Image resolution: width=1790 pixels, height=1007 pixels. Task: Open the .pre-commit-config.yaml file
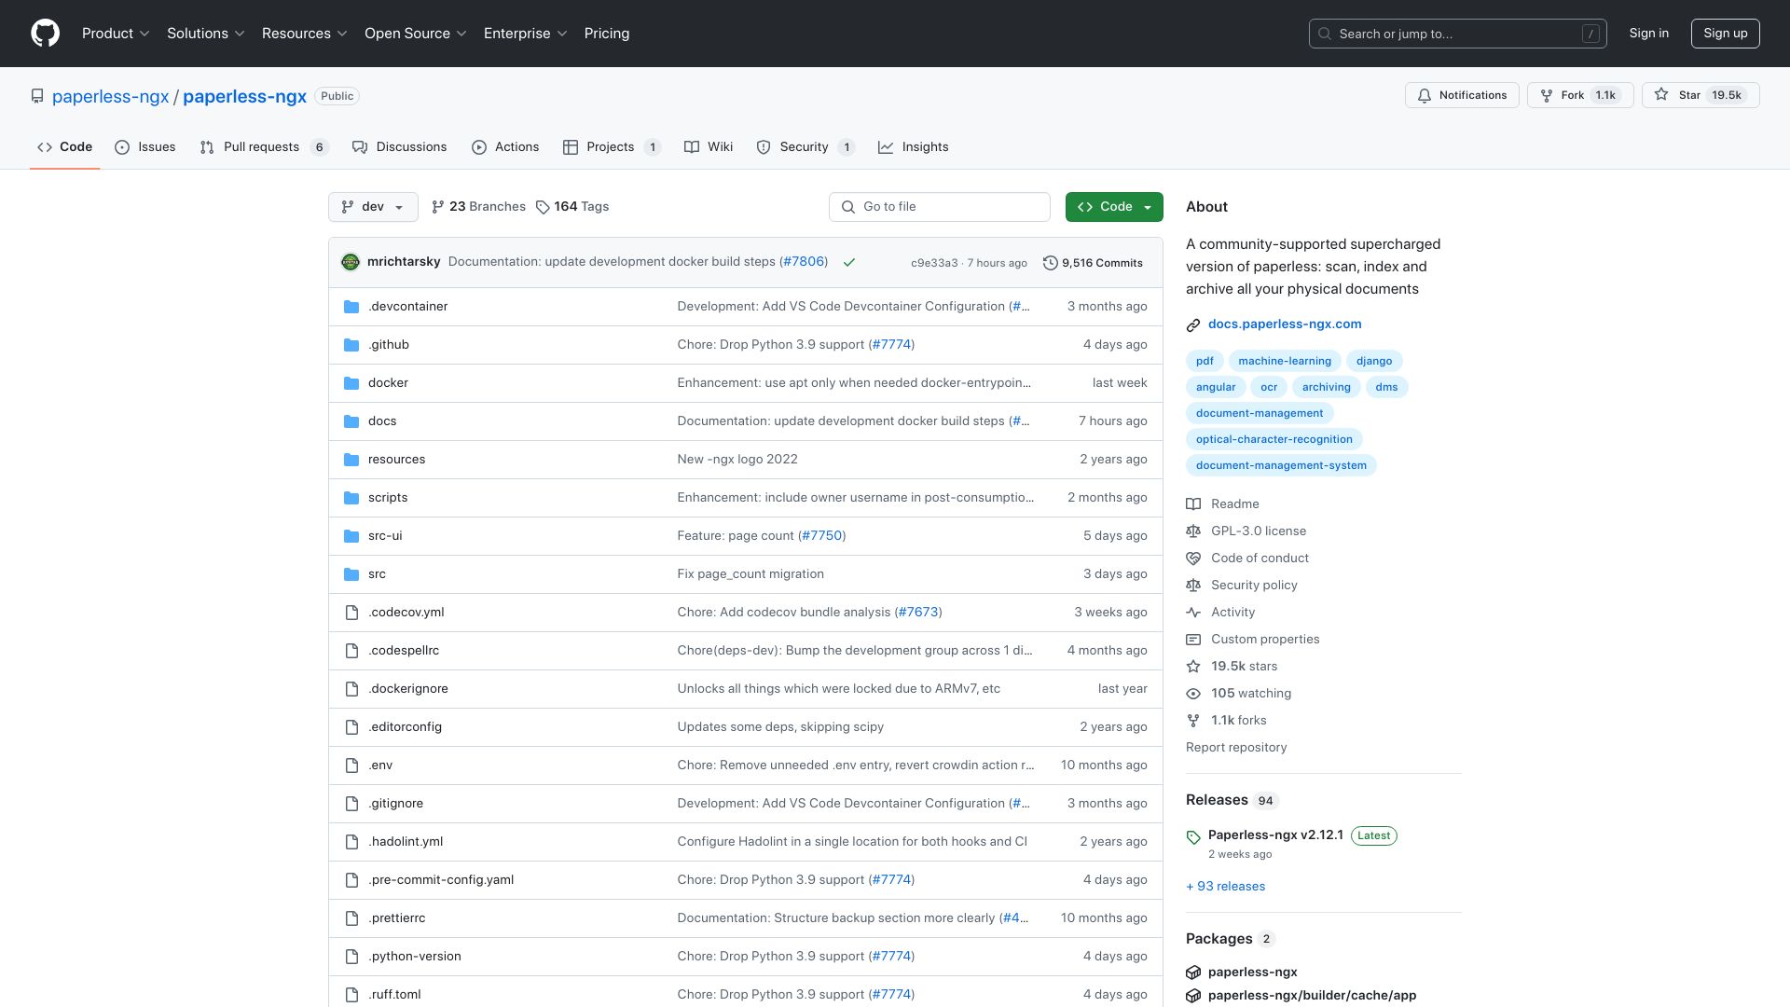(441, 880)
